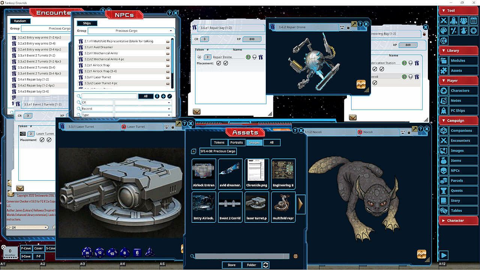Screen dimensions: 480x270
Task: Click the All filter button in NPCs window
Action: pos(145,96)
